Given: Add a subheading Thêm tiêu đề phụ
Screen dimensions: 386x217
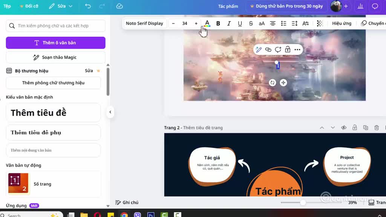Looking at the screenshot, I should point(54,133).
